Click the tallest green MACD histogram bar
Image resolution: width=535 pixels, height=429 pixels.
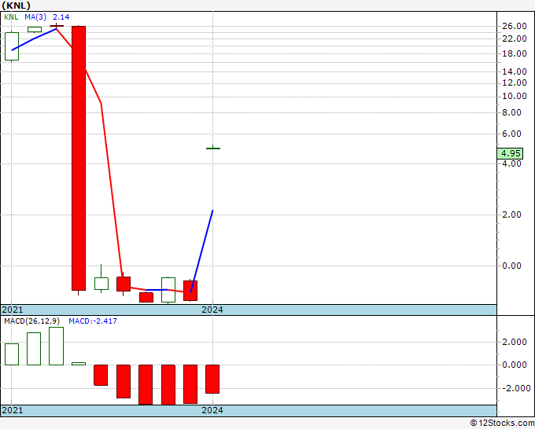(57, 346)
